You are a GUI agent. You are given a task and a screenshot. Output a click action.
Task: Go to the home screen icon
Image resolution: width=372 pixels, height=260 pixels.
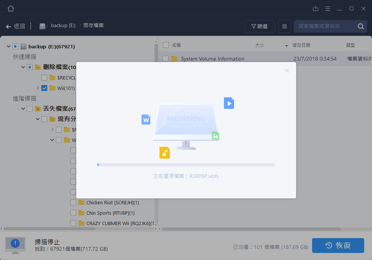tap(11, 9)
